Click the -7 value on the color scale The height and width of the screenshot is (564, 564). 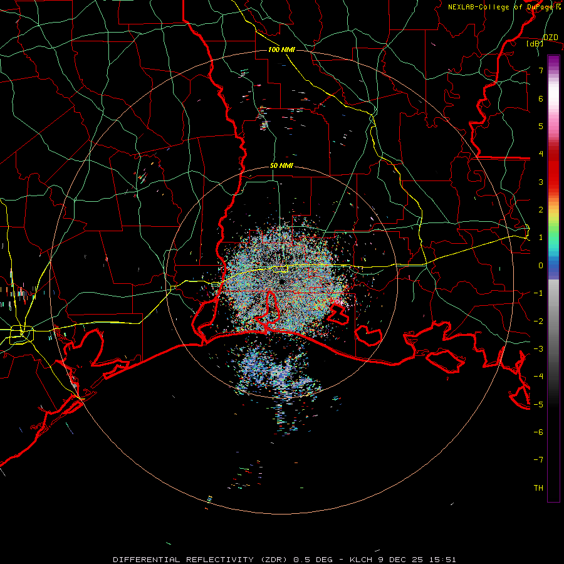tap(538, 460)
